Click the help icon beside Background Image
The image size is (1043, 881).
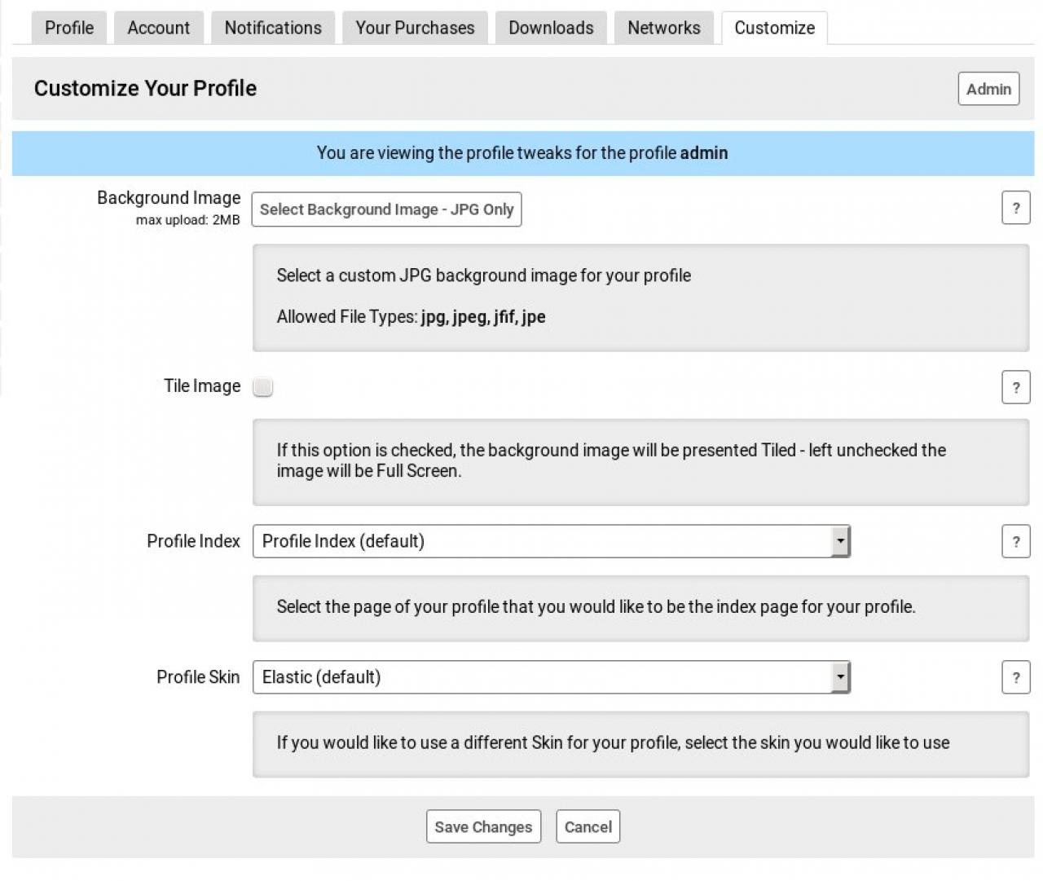[1015, 208]
